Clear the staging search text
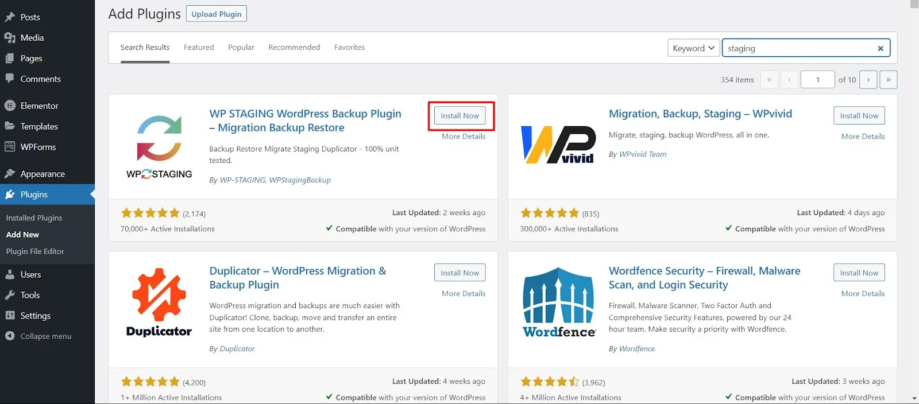The width and height of the screenshot is (919, 404). pyautogui.click(x=881, y=48)
